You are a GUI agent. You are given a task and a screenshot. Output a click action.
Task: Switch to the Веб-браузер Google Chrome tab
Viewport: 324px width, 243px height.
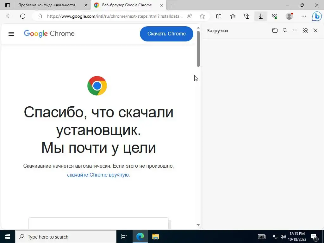(x=128, y=5)
